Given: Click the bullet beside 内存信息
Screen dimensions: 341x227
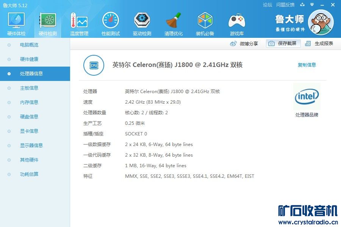Looking at the screenshot, I should coord(9,102).
